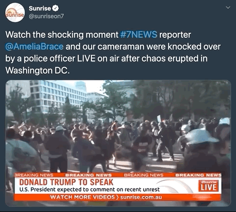Click the tweet body text
The height and width of the screenshot is (212, 236).
[x=113, y=53]
